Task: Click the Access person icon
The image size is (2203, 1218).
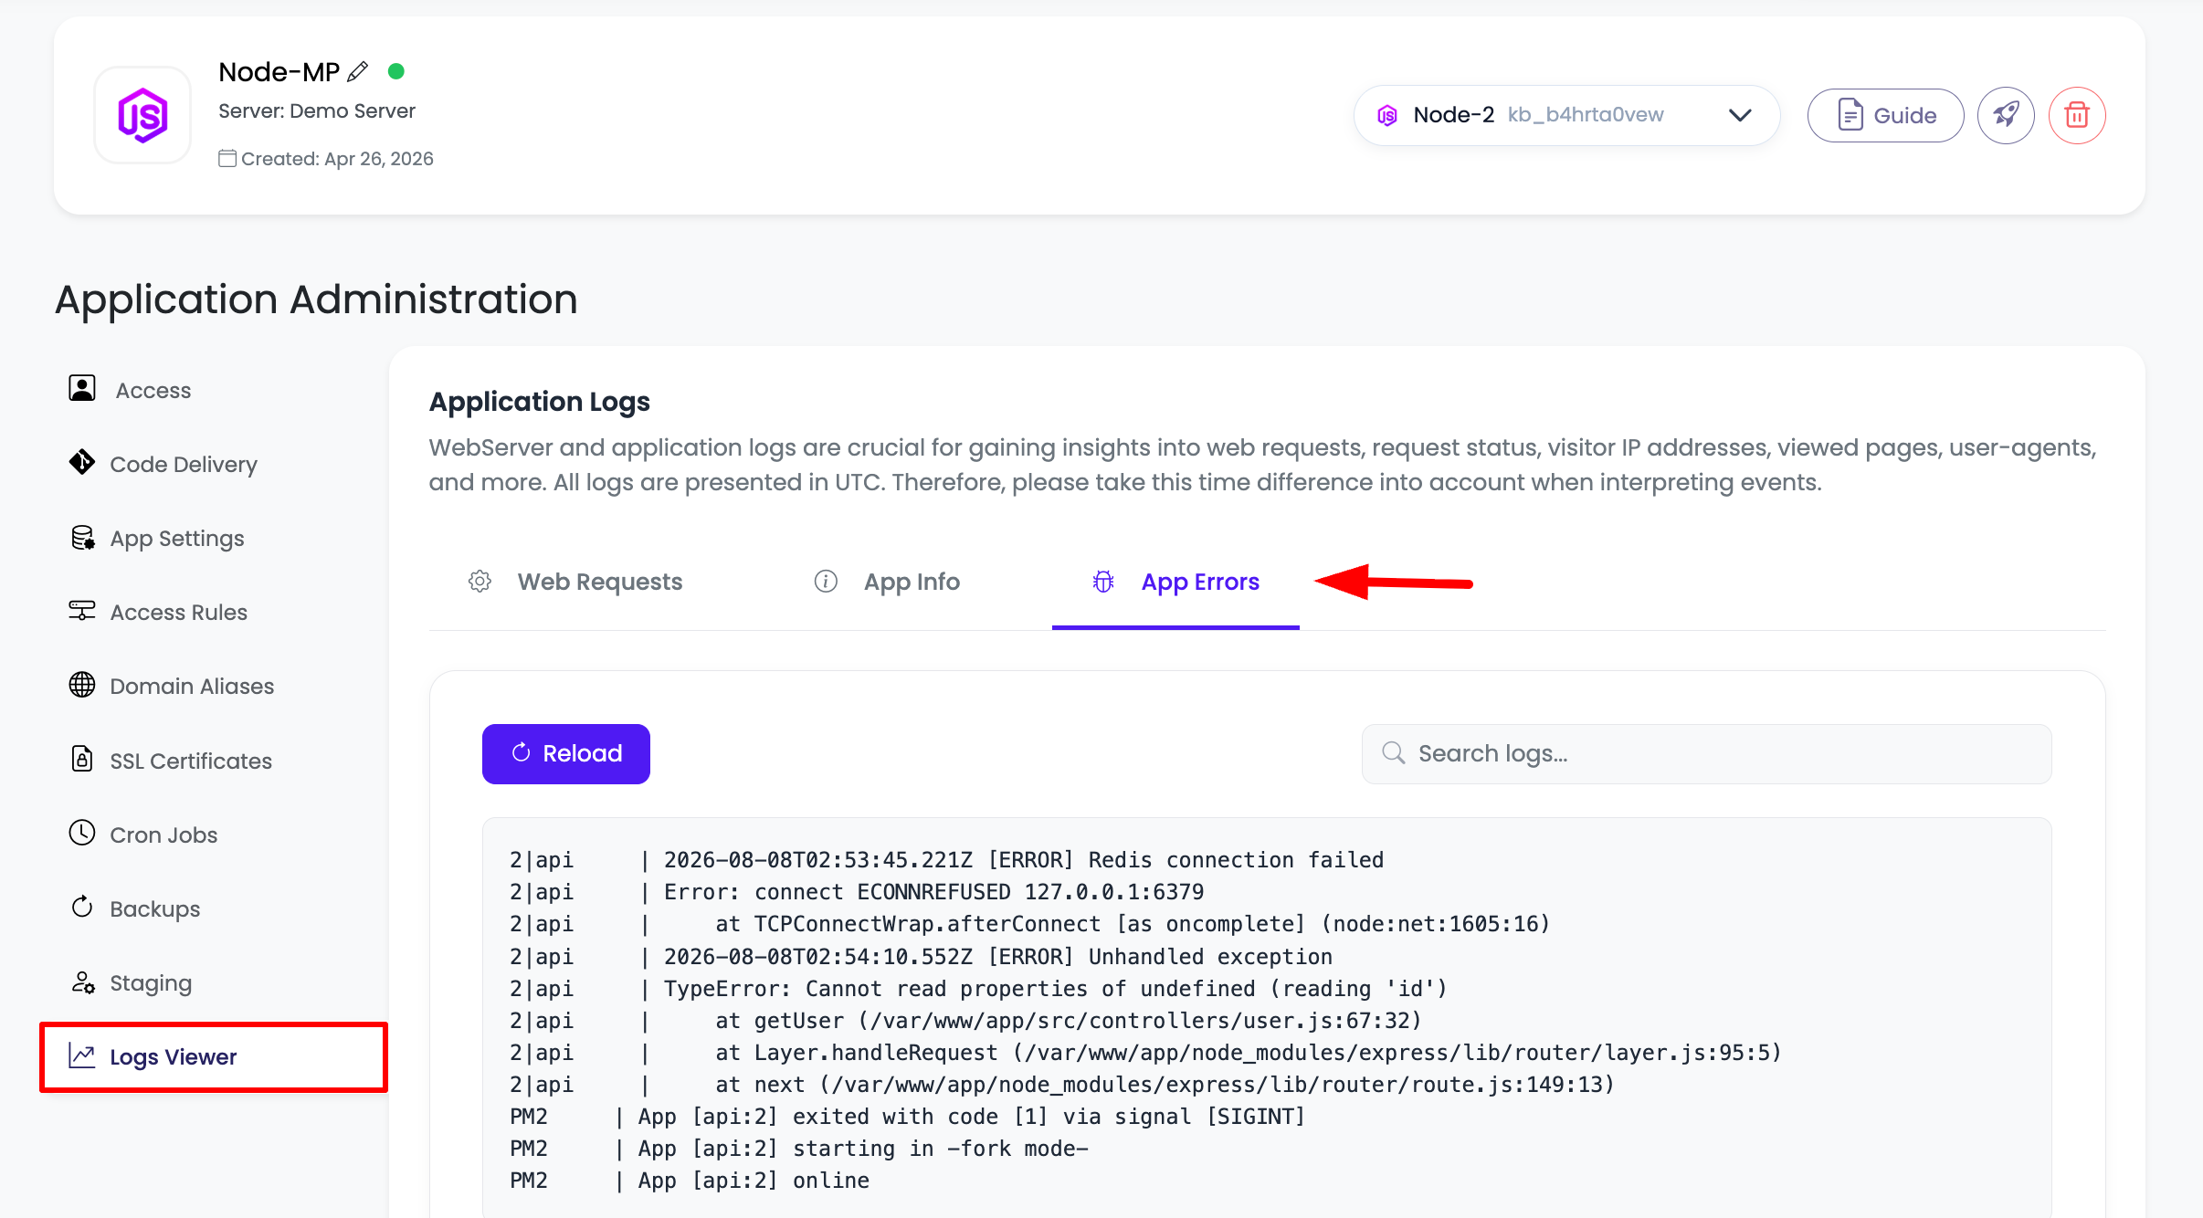Action: pyautogui.click(x=82, y=388)
